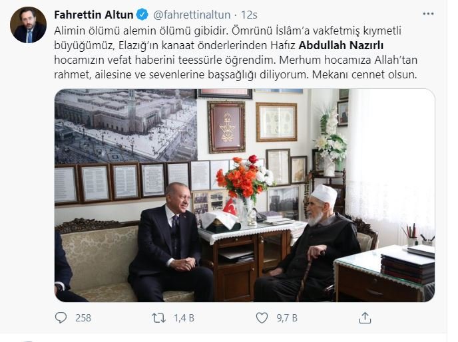Like the tweet with heart icon
This screenshot has width=458, height=342.
pyautogui.click(x=262, y=317)
